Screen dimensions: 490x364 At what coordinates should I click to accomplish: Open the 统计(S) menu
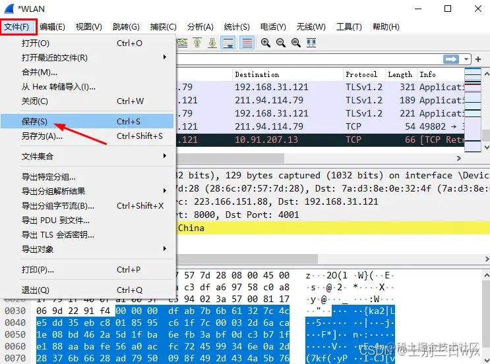coord(237,27)
